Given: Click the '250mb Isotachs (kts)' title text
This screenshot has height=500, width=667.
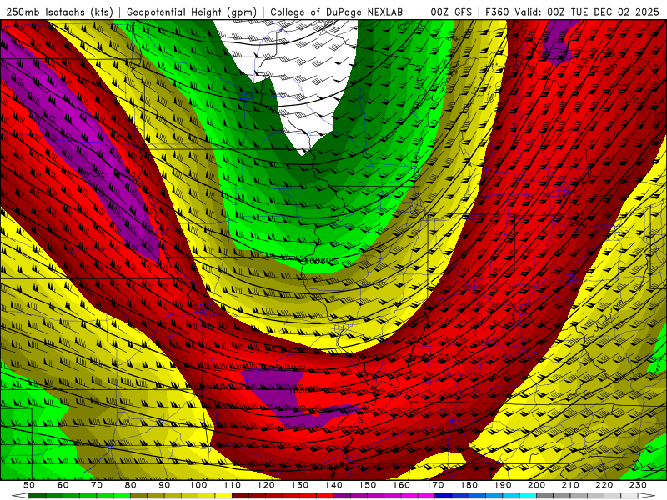Looking at the screenshot, I should click(59, 12).
